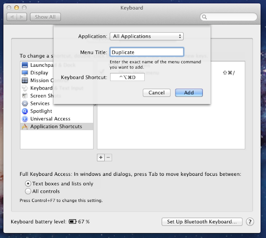The height and width of the screenshot is (238, 266).
Task: Select the All controls radio button
Action: pyautogui.click(x=28, y=191)
